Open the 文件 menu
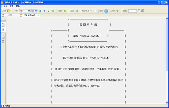Image resolution: width=169 pixels, height=108 pixels. 5,6
